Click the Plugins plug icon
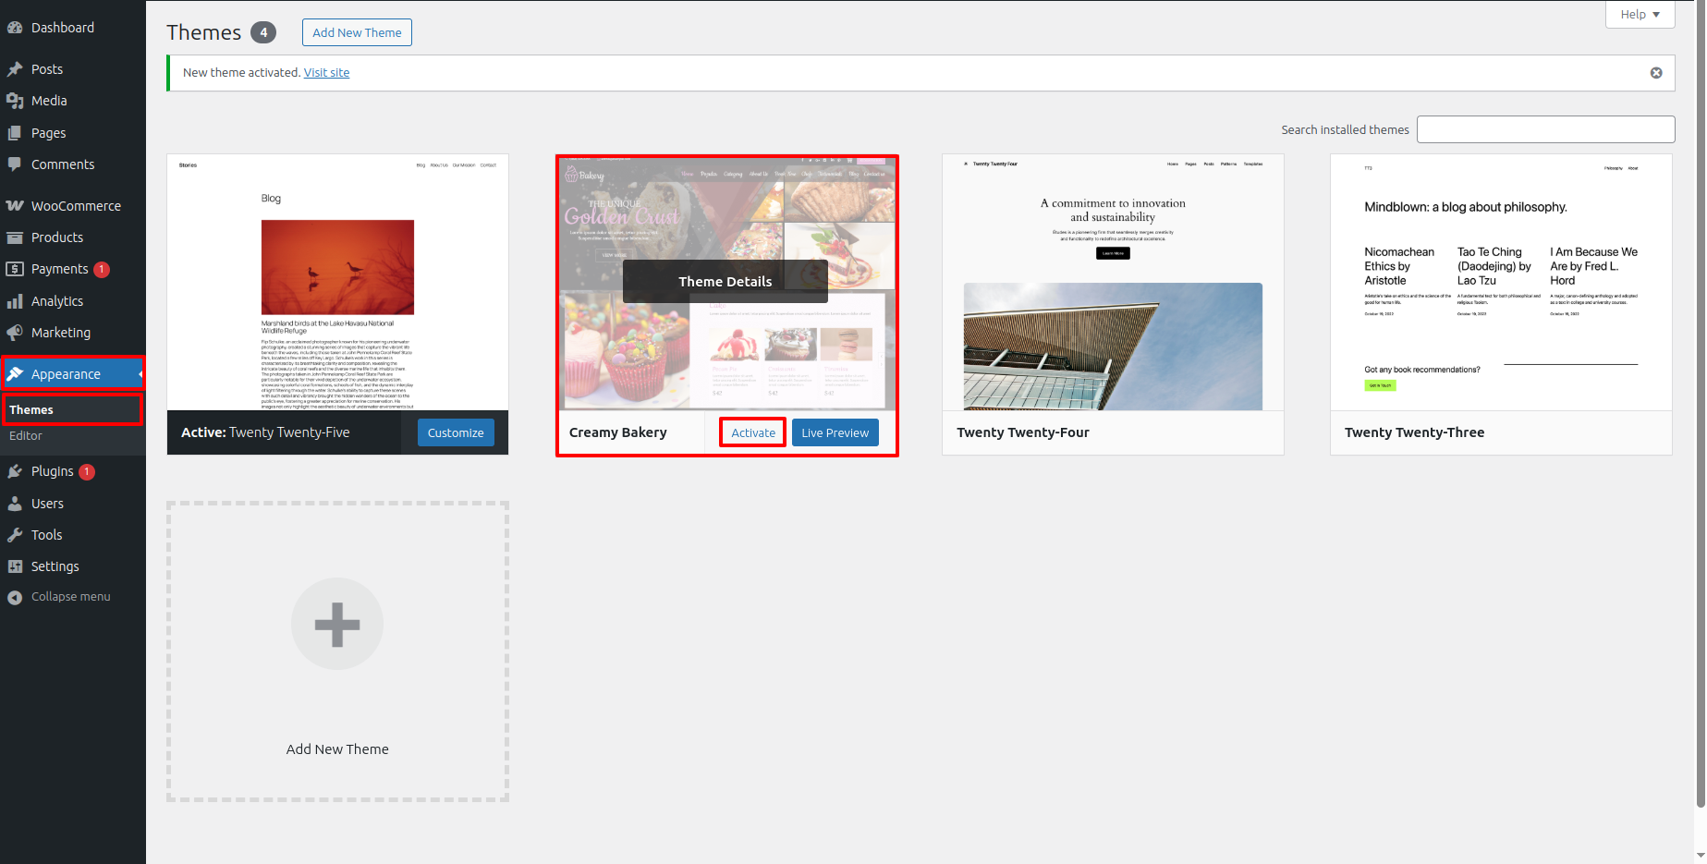 (x=15, y=471)
